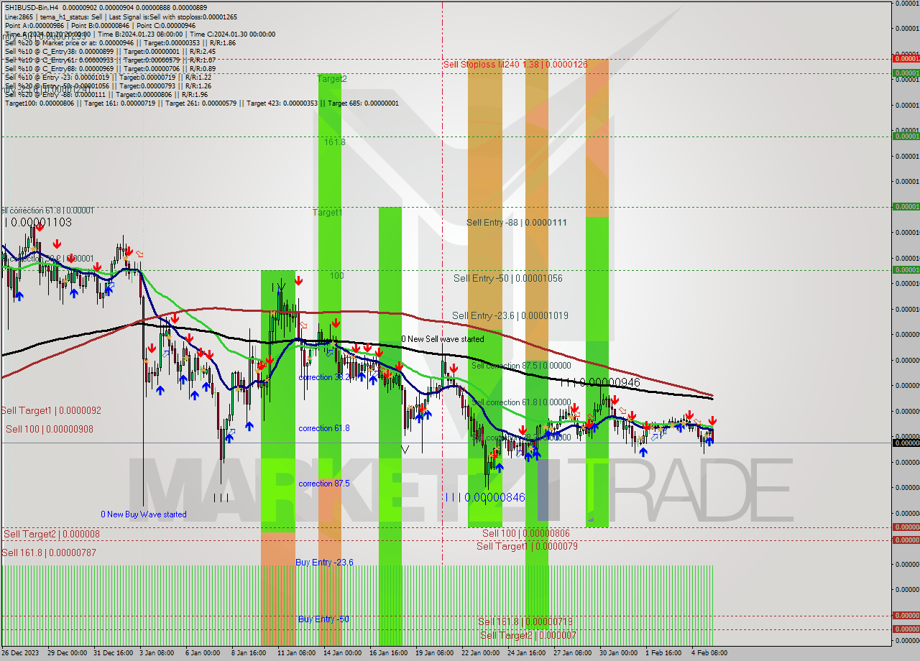
Task: Select the green 'Target2' label
Action: (x=331, y=79)
